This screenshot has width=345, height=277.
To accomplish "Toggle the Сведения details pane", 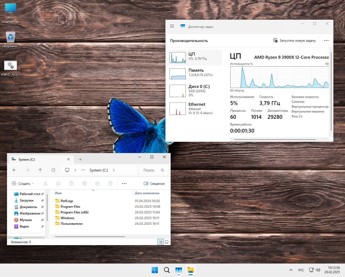I will (x=154, y=183).
